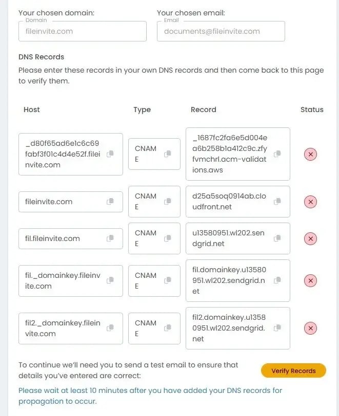Click the failed status for fil.fileinvite.com
339x416 pixels.
(310, 238)
